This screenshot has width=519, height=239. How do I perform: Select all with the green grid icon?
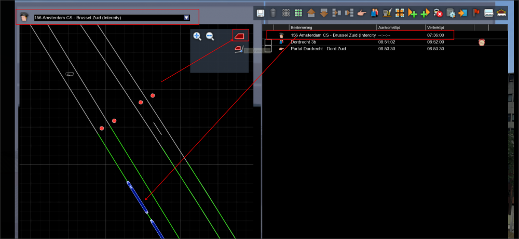tap(298, 12)
